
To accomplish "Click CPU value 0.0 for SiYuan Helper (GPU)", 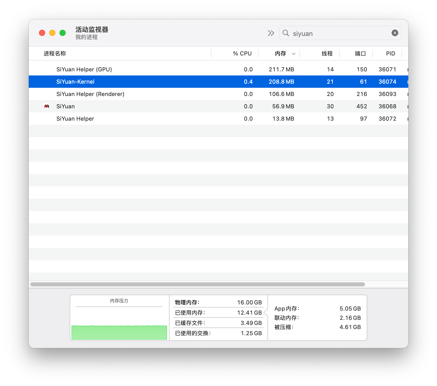I will tap(248, 69).
